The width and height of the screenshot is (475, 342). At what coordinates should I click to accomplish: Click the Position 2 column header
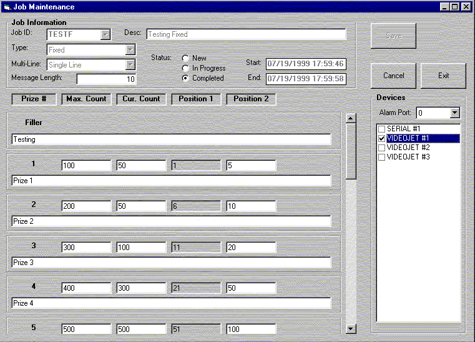click(x=251, y=99)
